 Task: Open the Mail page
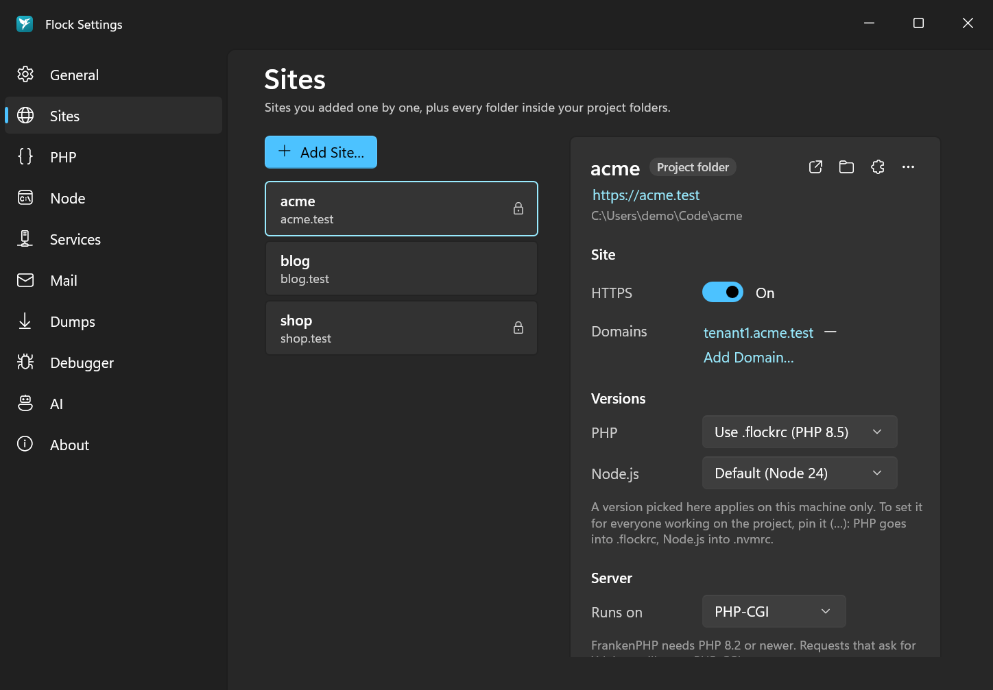tap(113, 280)
